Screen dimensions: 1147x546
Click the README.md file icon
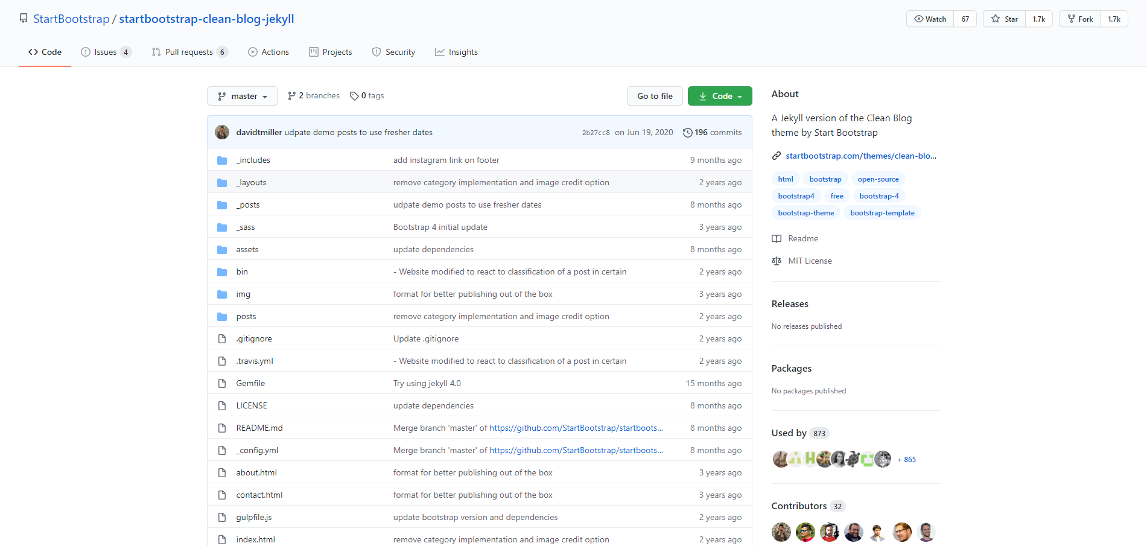[222, 428]
